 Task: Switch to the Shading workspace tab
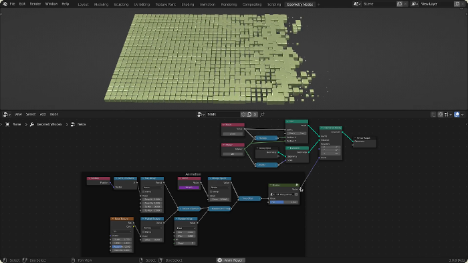pyautogui.click(x=188, y=5)
